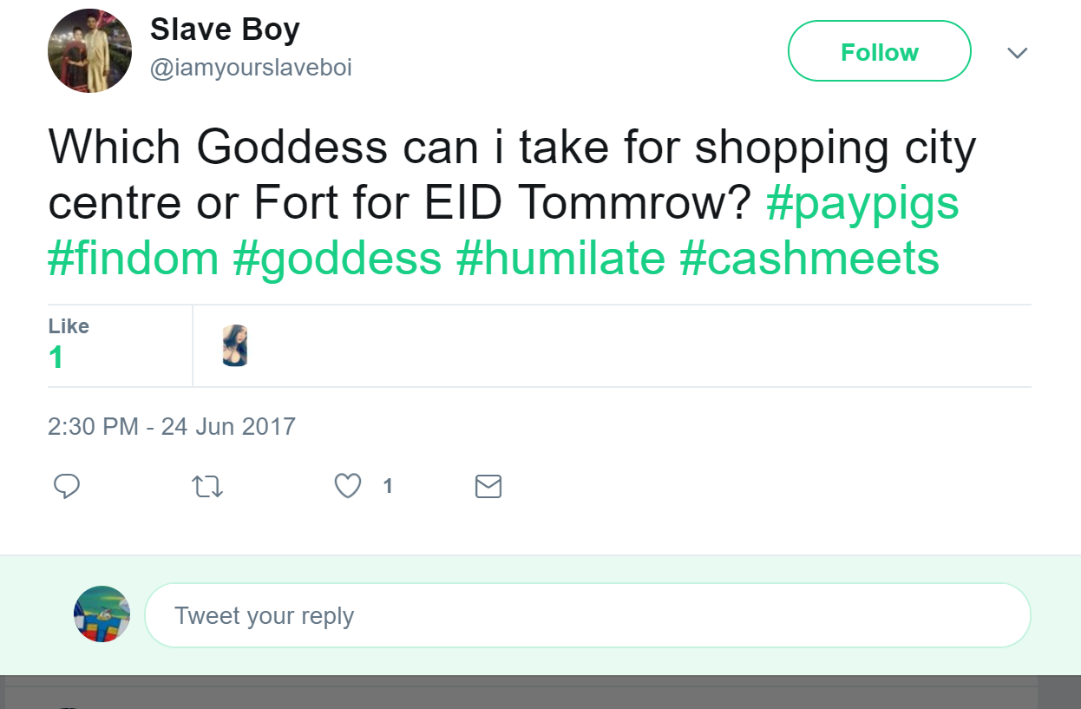Open the #cashmeets hashtag link
The image size is (1081, 709).
[x=809, y=259]
